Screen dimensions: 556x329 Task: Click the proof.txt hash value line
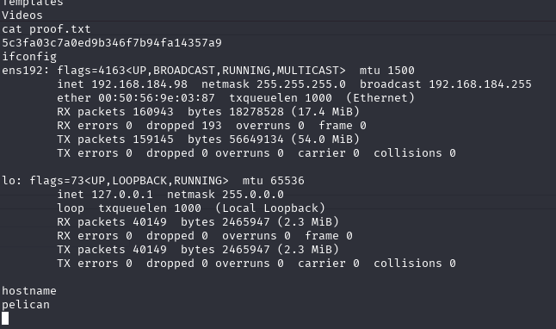112,43
